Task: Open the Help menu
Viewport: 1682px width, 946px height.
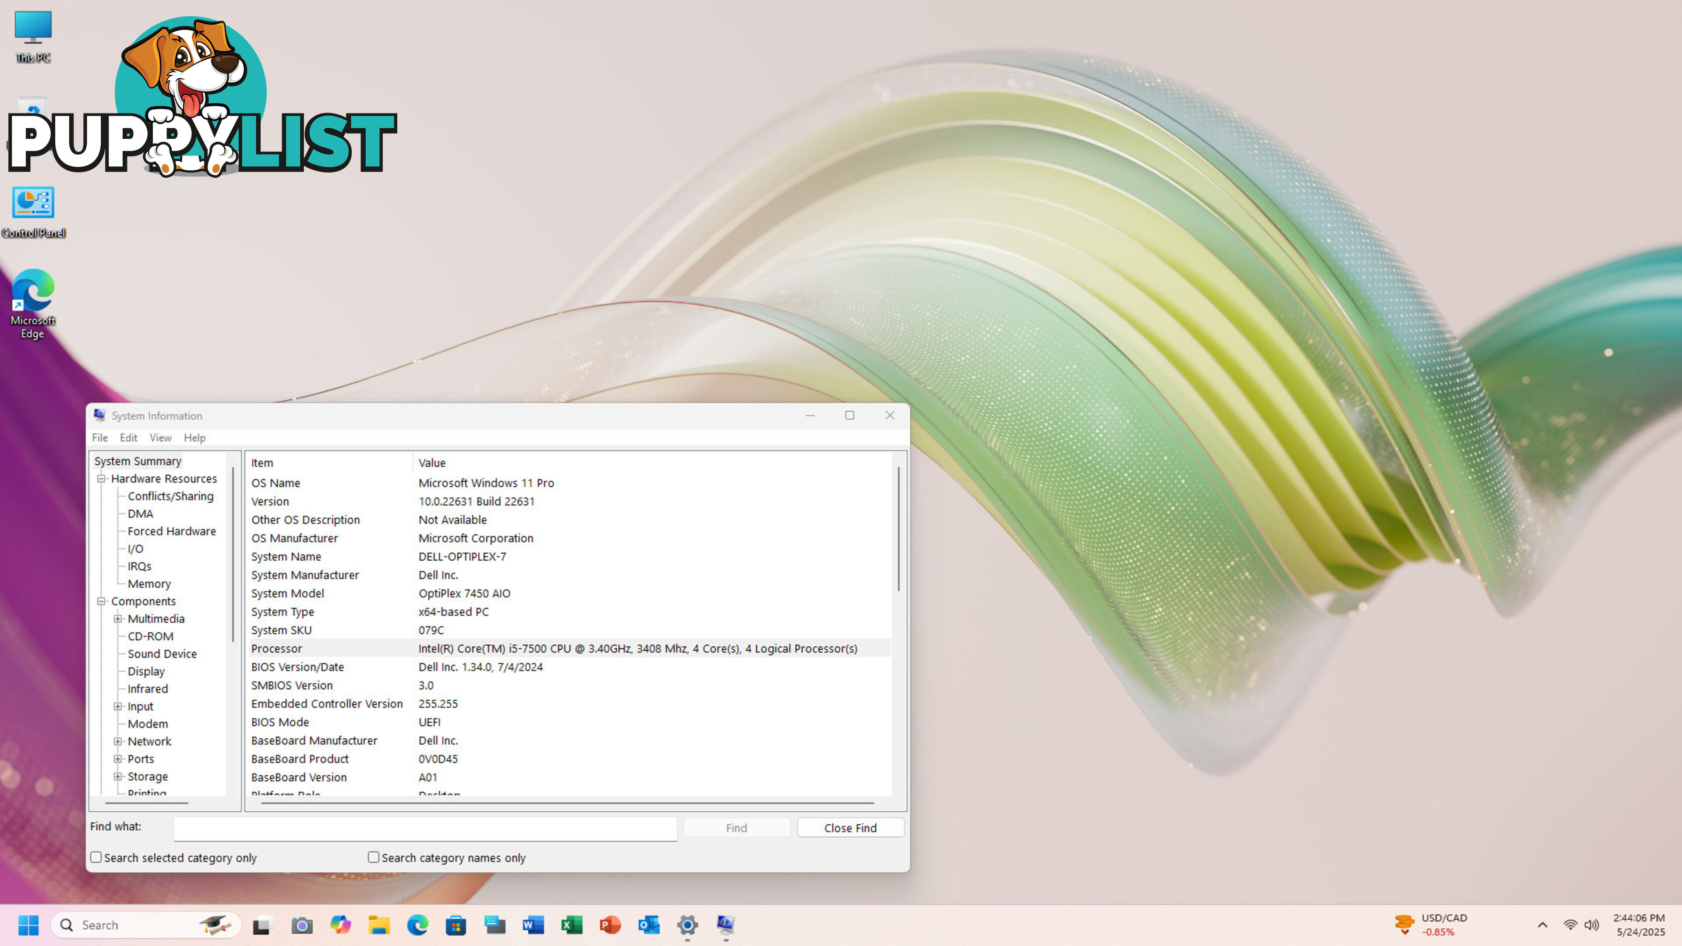Action: coord(194,438)
